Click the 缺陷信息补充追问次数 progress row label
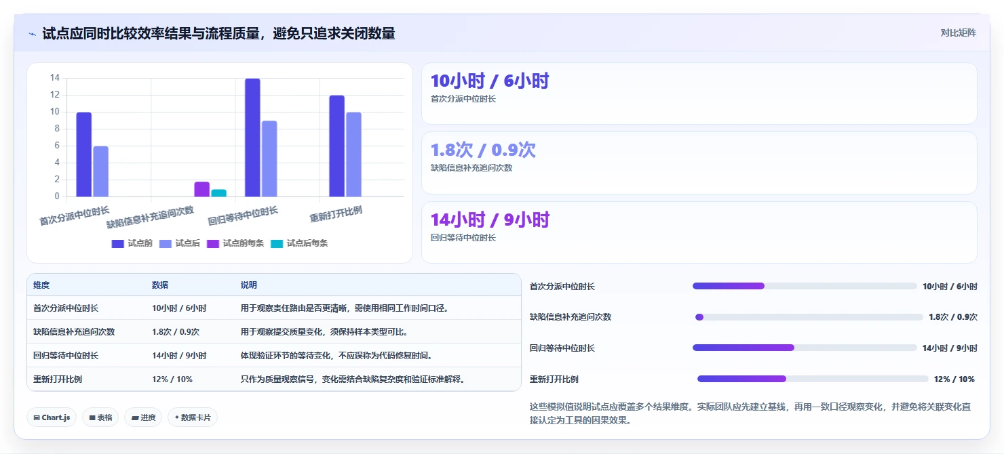The image size is (1004, 454). (x=571, y=317)
